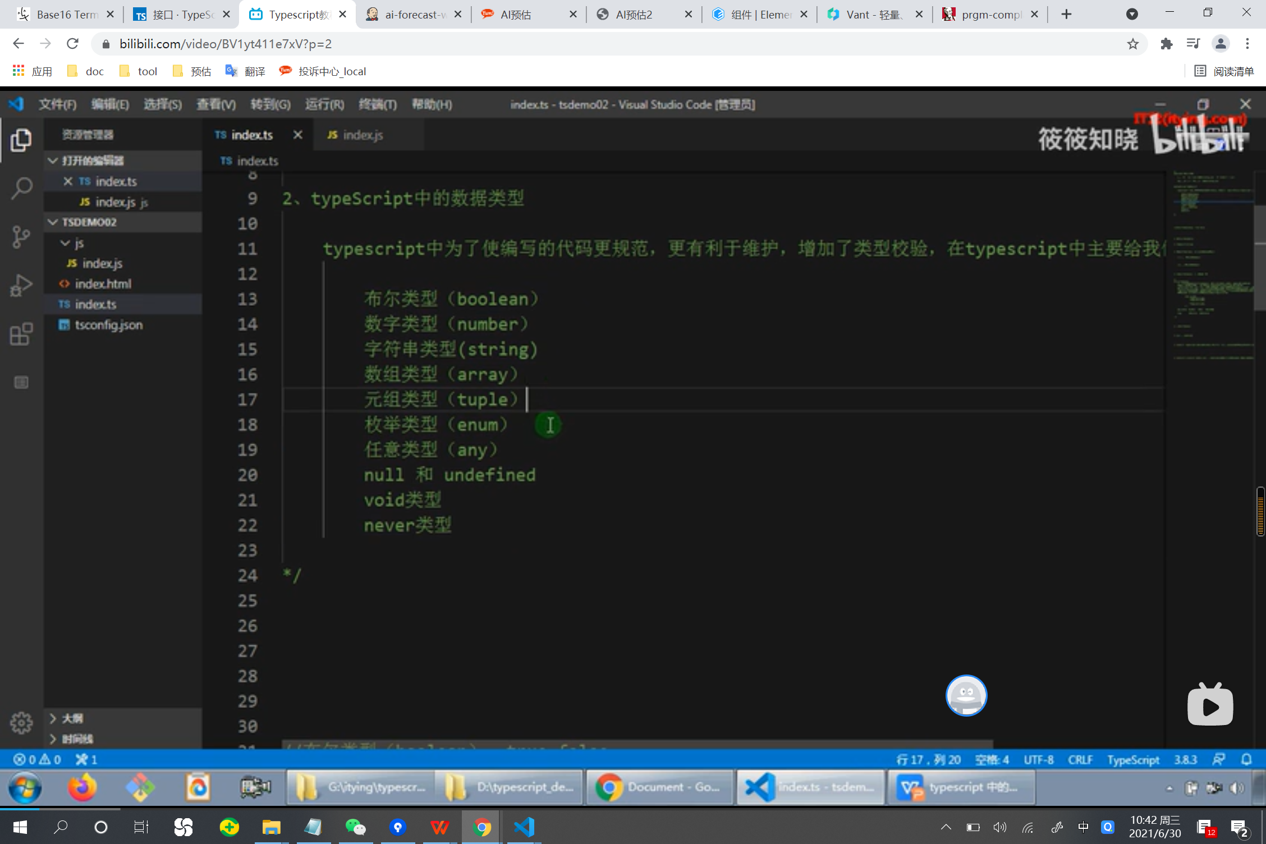Click the video player side scrollbar handle

pyautogui.click(x=1260, y=512)
